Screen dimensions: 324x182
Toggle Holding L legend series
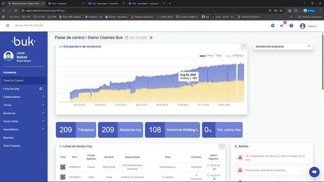pyautogui.click(x=235, y=55)
